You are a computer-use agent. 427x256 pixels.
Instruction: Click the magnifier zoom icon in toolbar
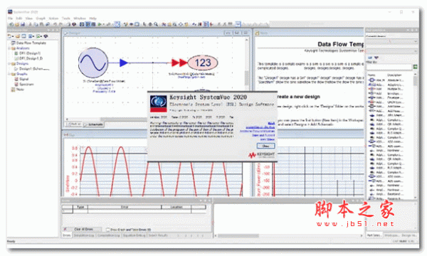tap(156, 24)
